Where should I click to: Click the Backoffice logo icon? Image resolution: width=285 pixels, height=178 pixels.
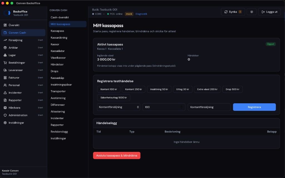click(7, 13)
